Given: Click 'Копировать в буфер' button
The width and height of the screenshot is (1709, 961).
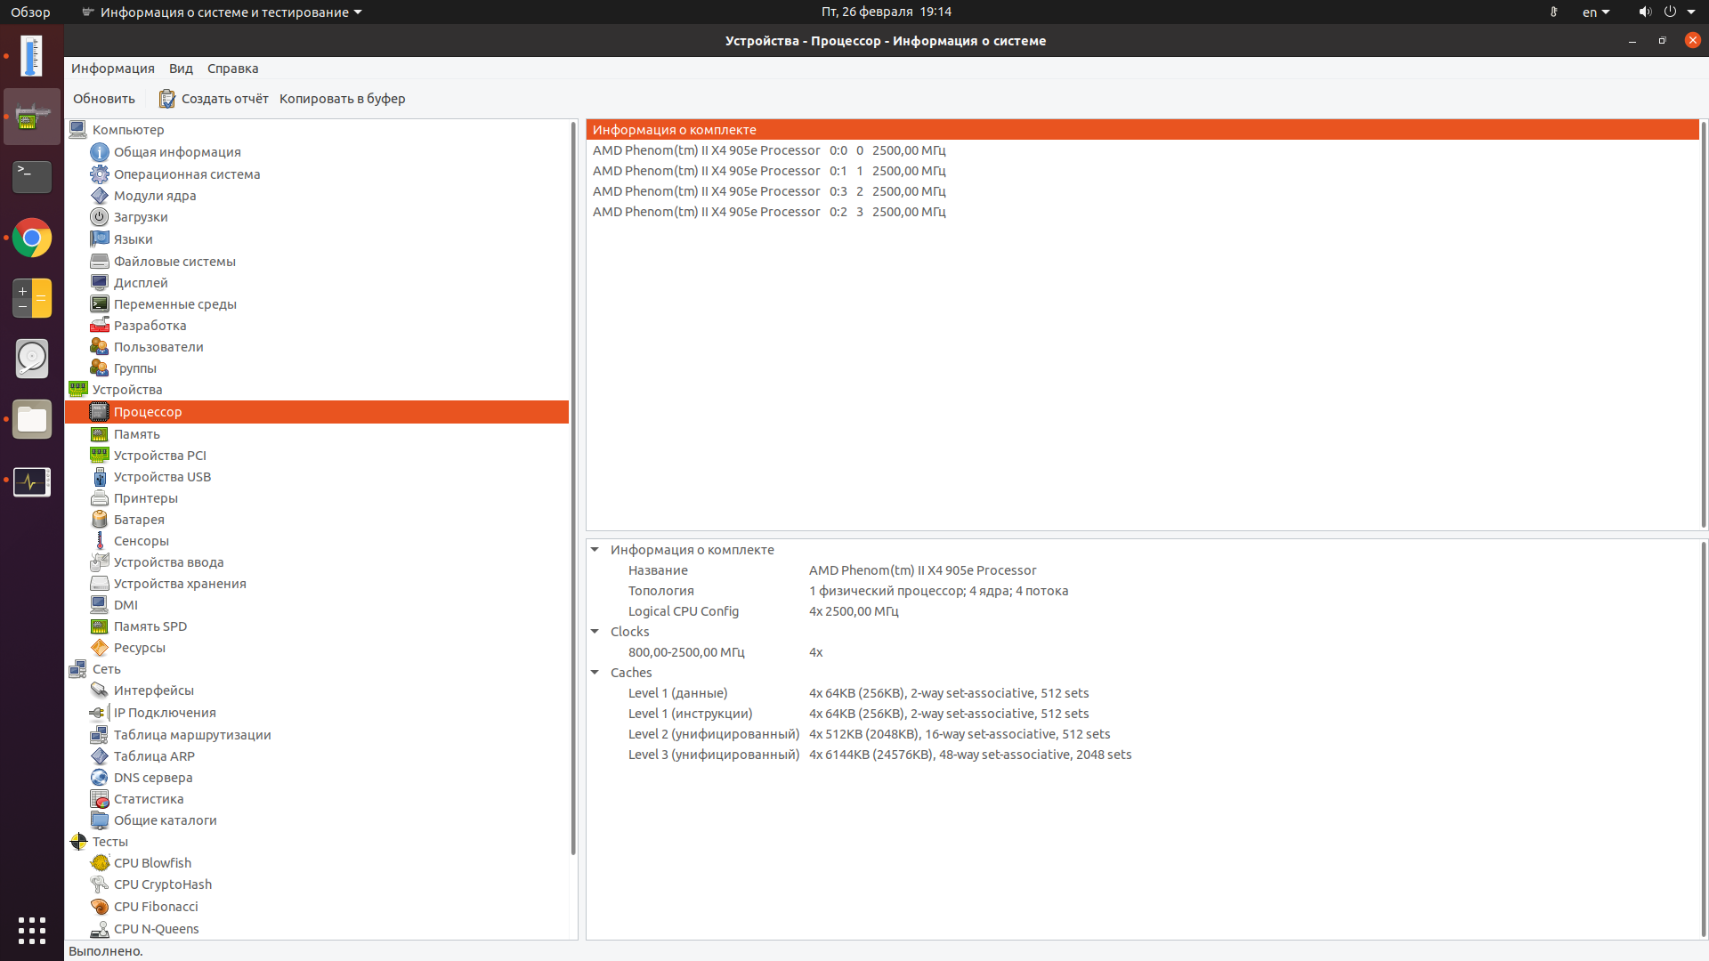Looking at the screenshot, I should [x=342, y=99].
